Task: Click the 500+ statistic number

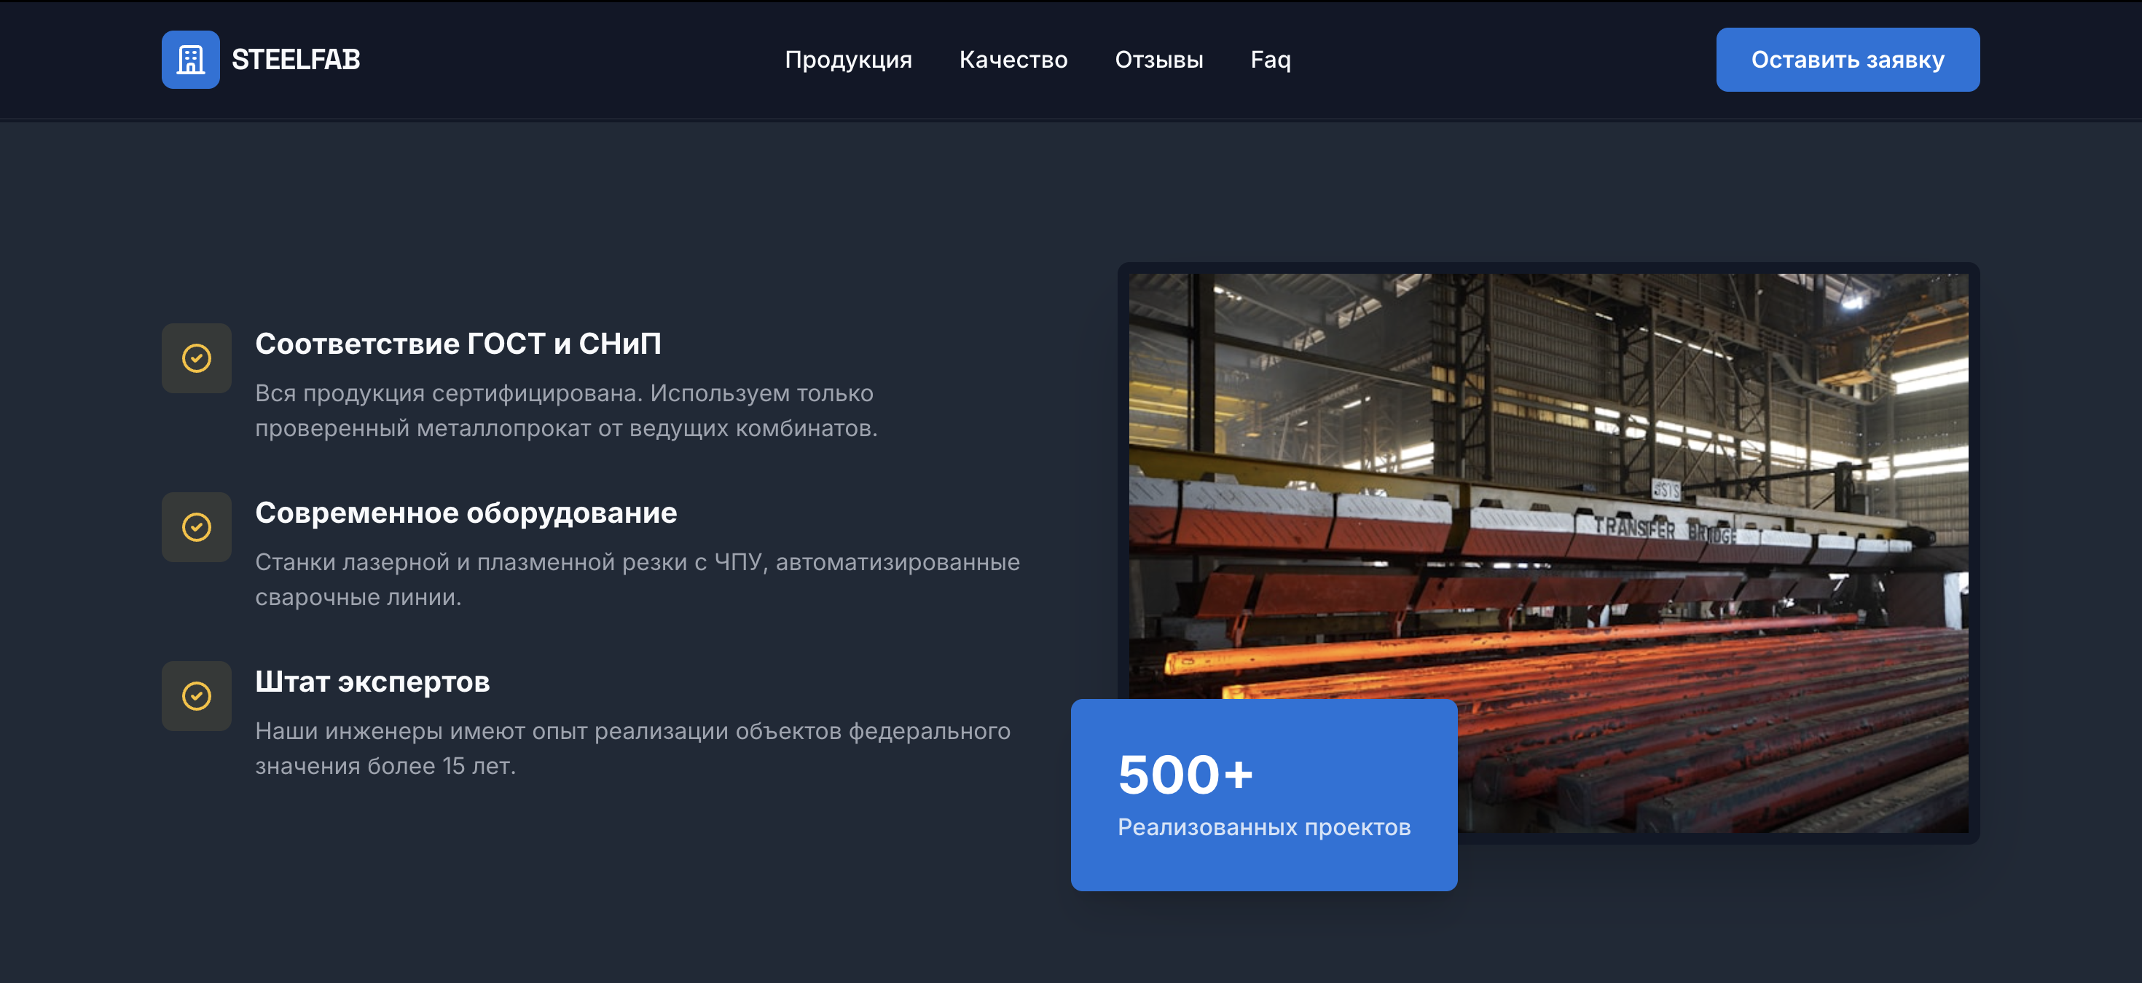Action: (1185, 775)
